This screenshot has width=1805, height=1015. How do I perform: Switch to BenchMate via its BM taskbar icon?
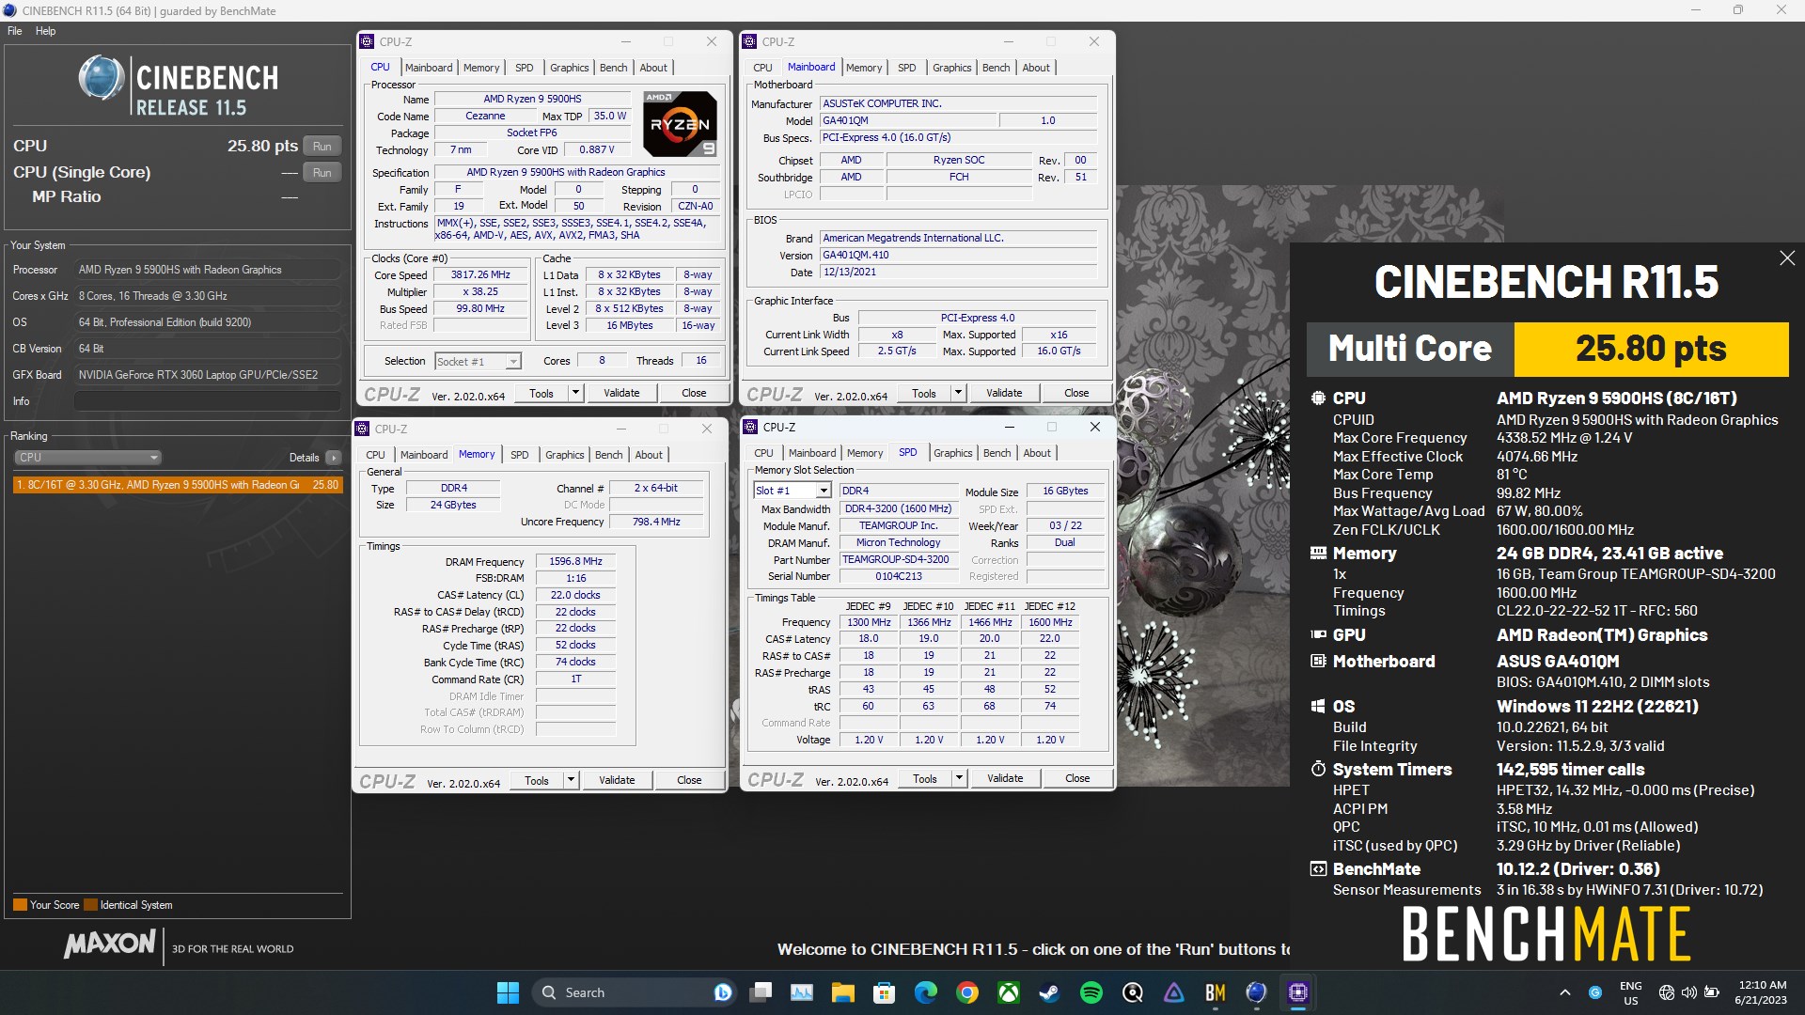coord(1216,992)
